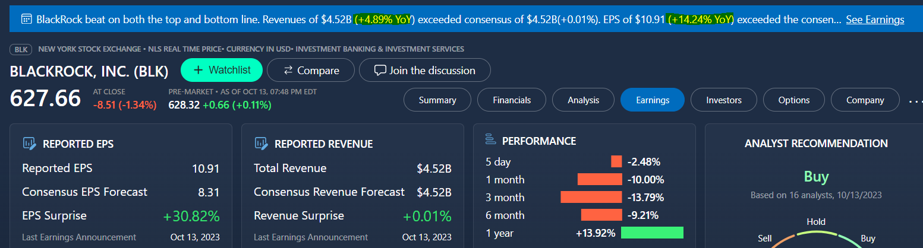Switch to the Financials tab

[x=512, y=100]
